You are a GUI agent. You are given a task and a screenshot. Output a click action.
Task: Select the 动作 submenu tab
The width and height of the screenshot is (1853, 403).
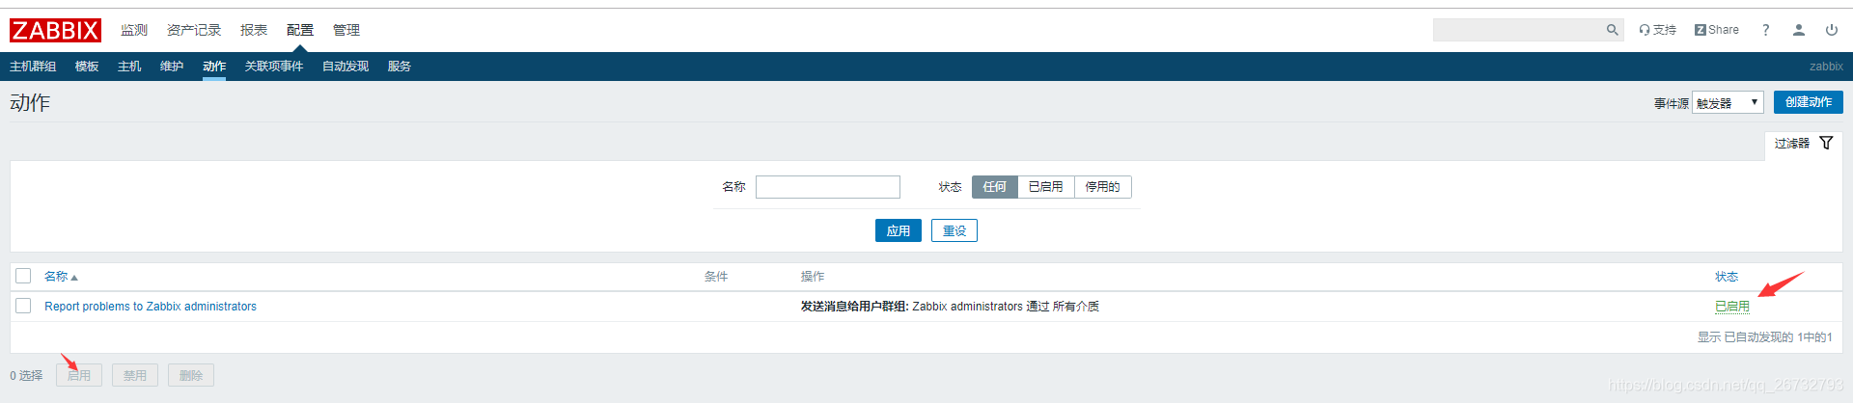point(214,67)
